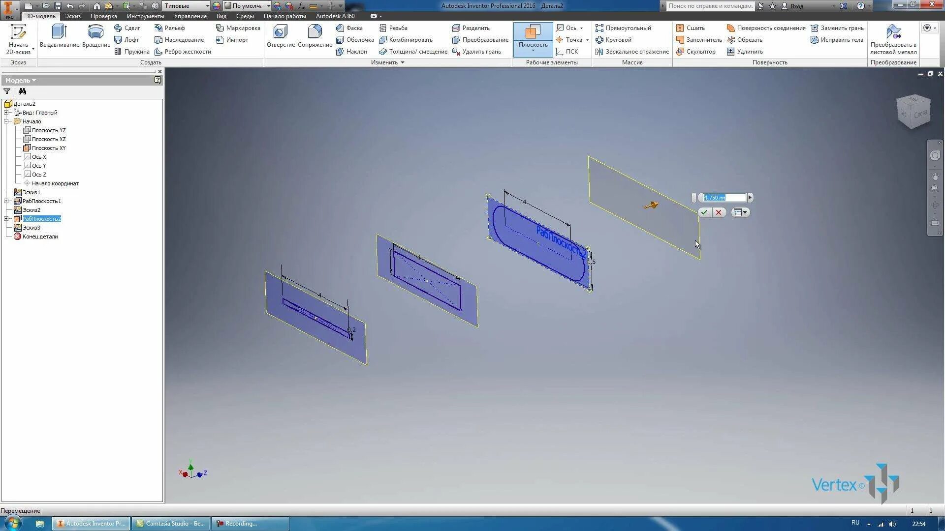945x531 pixels.
Task: Open the ViewCube in the viewport corner
Action: (x=913, y=112)
